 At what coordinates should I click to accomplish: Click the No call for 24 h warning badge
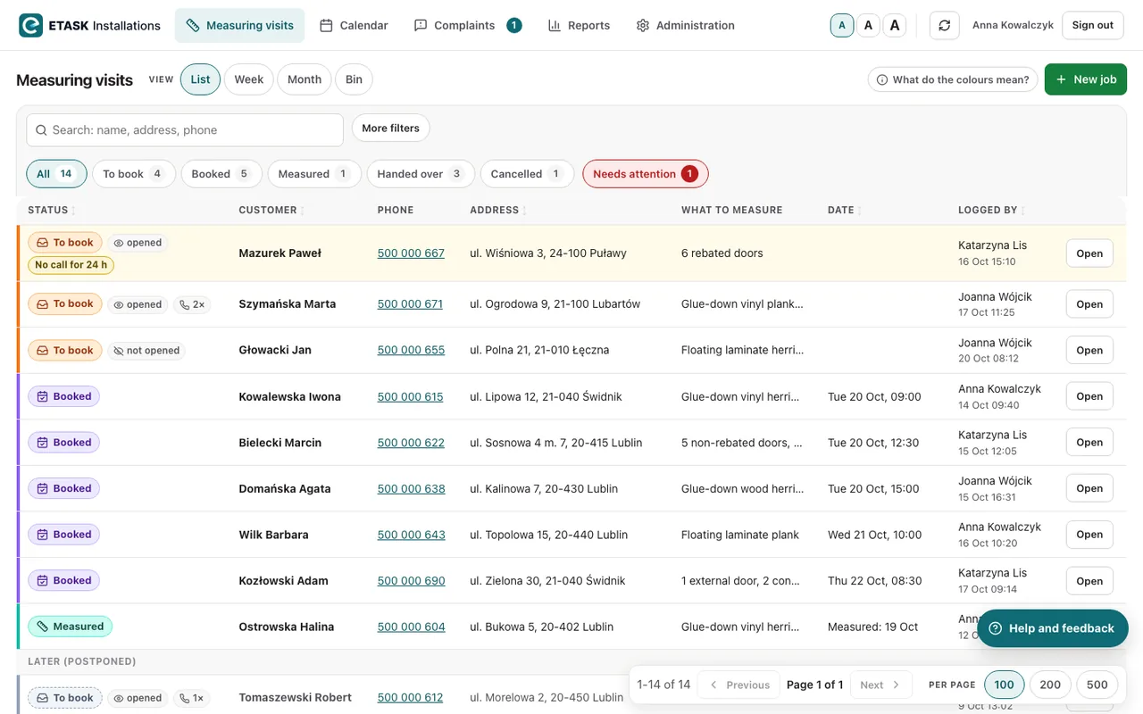(71, 265)
